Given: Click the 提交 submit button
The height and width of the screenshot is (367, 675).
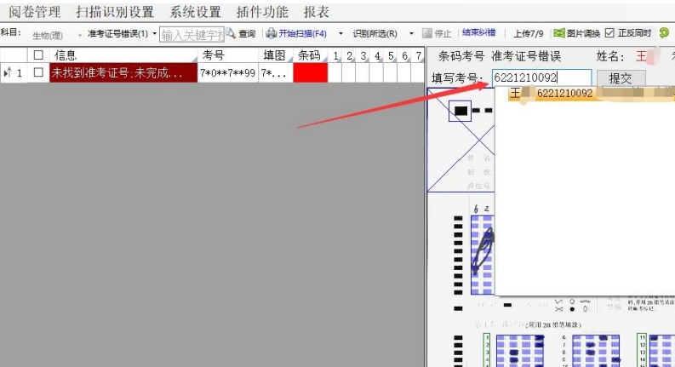Looking at the screenshot, I should point(621,78).
